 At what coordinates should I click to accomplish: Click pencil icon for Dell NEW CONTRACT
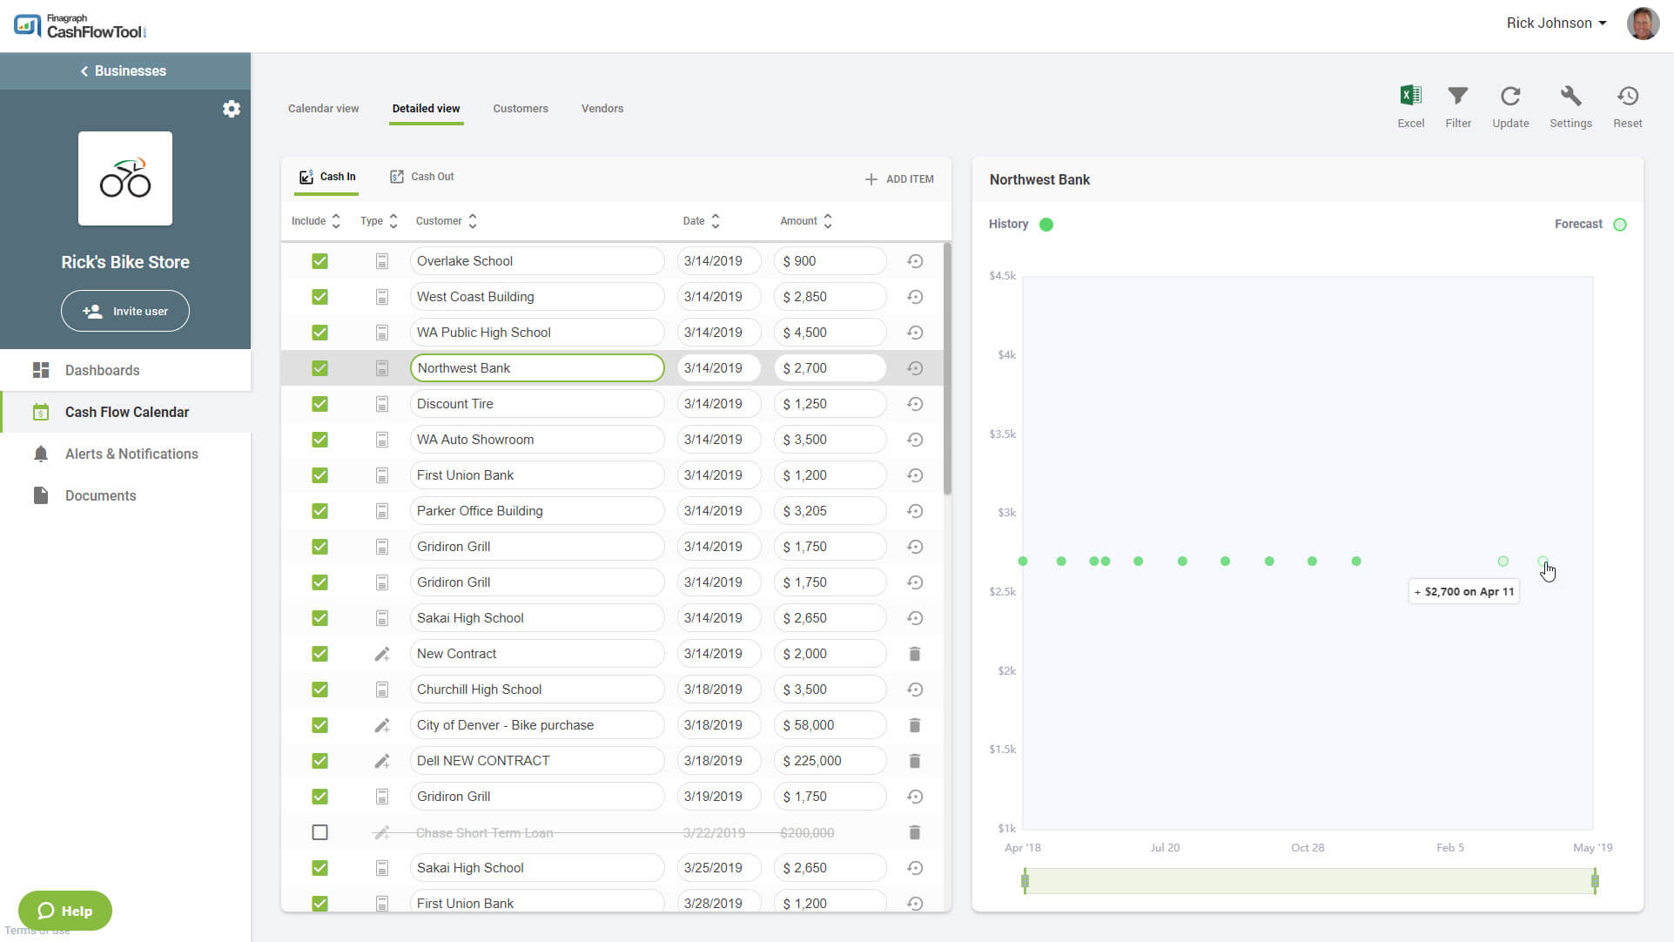(382, 761)
